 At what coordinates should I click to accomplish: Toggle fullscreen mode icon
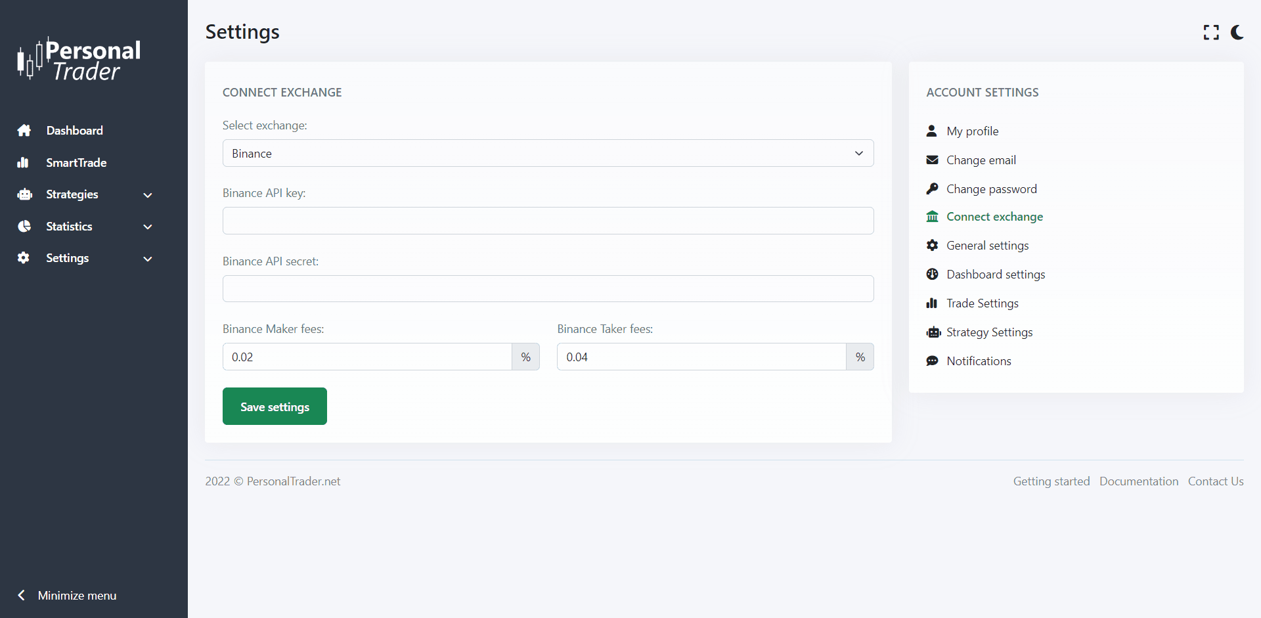tap(1211, 32)
